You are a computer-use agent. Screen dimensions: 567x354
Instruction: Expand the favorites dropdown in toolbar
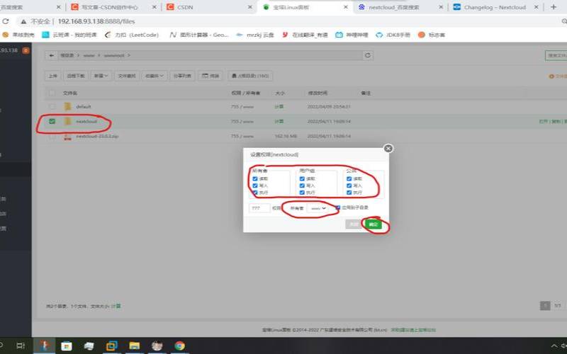tap(155, 76)
